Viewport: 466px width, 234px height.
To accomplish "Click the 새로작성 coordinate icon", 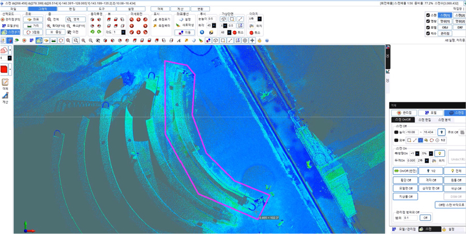I will [178, 26].
